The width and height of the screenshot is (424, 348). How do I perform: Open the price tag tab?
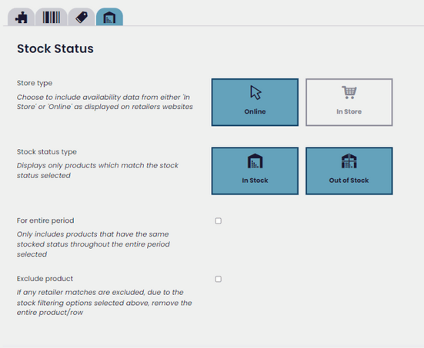pyautogui.click(x=82, y=17)
